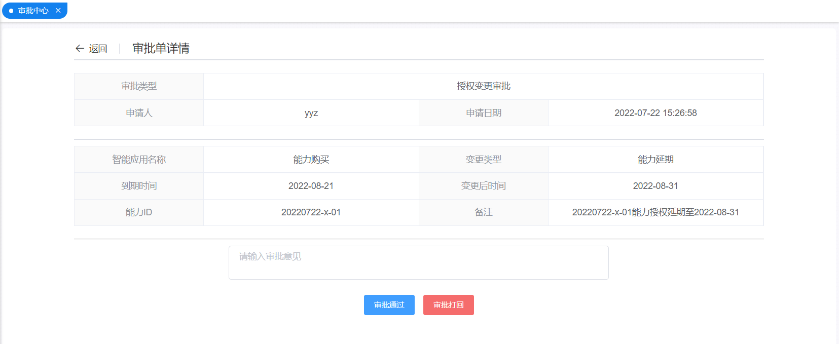The image size is (839, 344).
Task: Click the date 2022-07-22 15:26:58
Action: (655, 113)
